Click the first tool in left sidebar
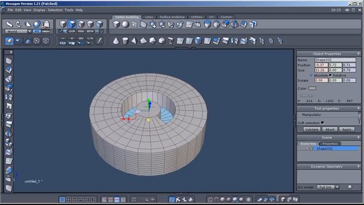 (x=9, y=61)
